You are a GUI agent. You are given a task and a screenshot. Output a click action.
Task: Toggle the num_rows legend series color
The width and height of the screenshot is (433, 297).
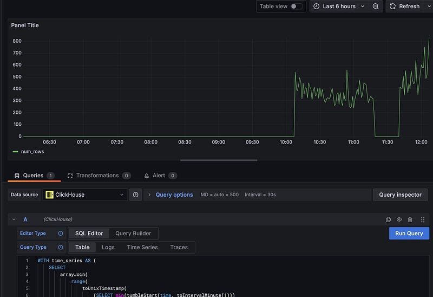15,152
